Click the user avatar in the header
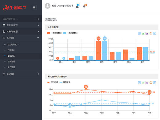160x120 pixels. [47, 6]
